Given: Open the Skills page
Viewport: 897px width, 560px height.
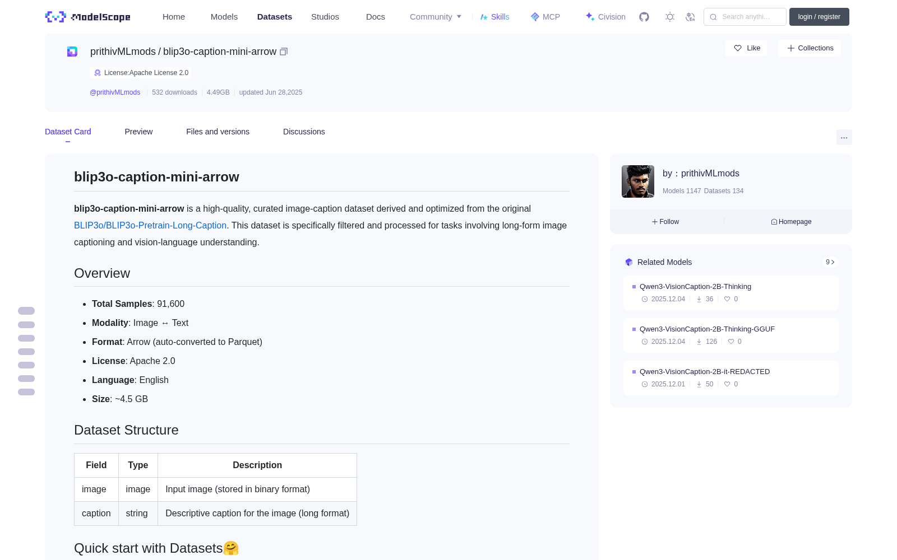Looking at the screenshot, I should pyautogui.click(x=495, y=17).
